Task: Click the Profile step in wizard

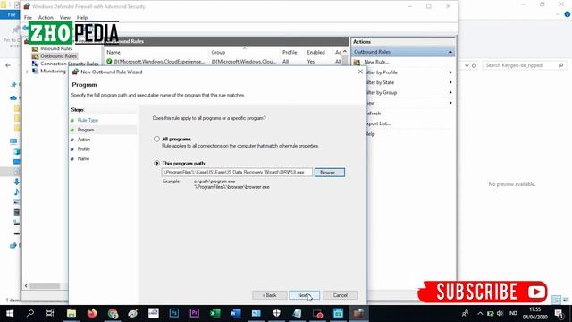Action: tap(83, 149)
